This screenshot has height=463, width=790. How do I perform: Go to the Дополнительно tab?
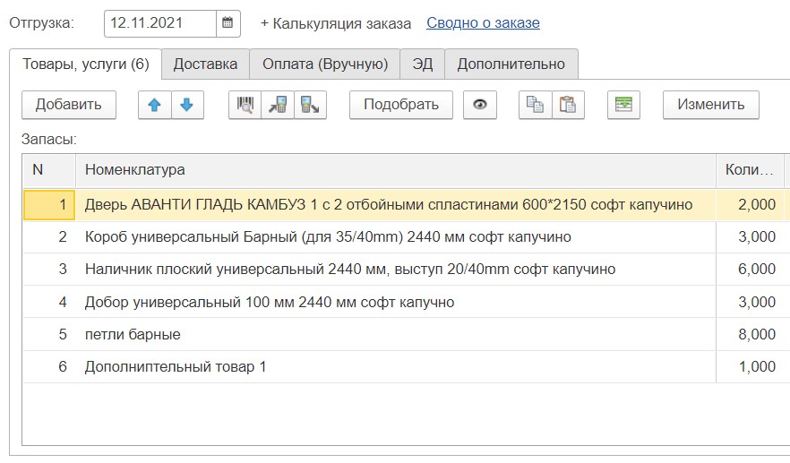point(511,64)
